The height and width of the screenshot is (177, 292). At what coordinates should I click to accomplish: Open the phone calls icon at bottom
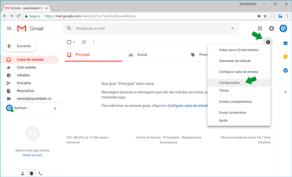coord(40,174)
